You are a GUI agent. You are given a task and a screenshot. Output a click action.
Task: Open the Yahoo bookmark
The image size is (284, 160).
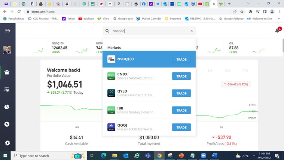68,18
